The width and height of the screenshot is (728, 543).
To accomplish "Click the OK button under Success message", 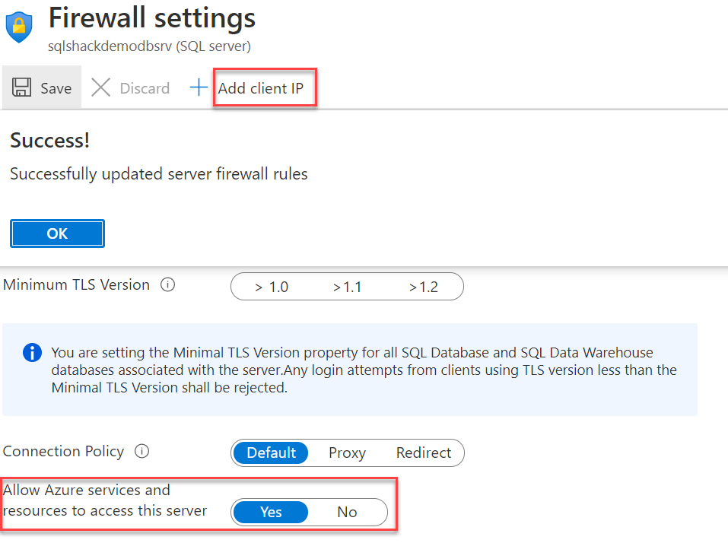I will [x=57, y=233].
